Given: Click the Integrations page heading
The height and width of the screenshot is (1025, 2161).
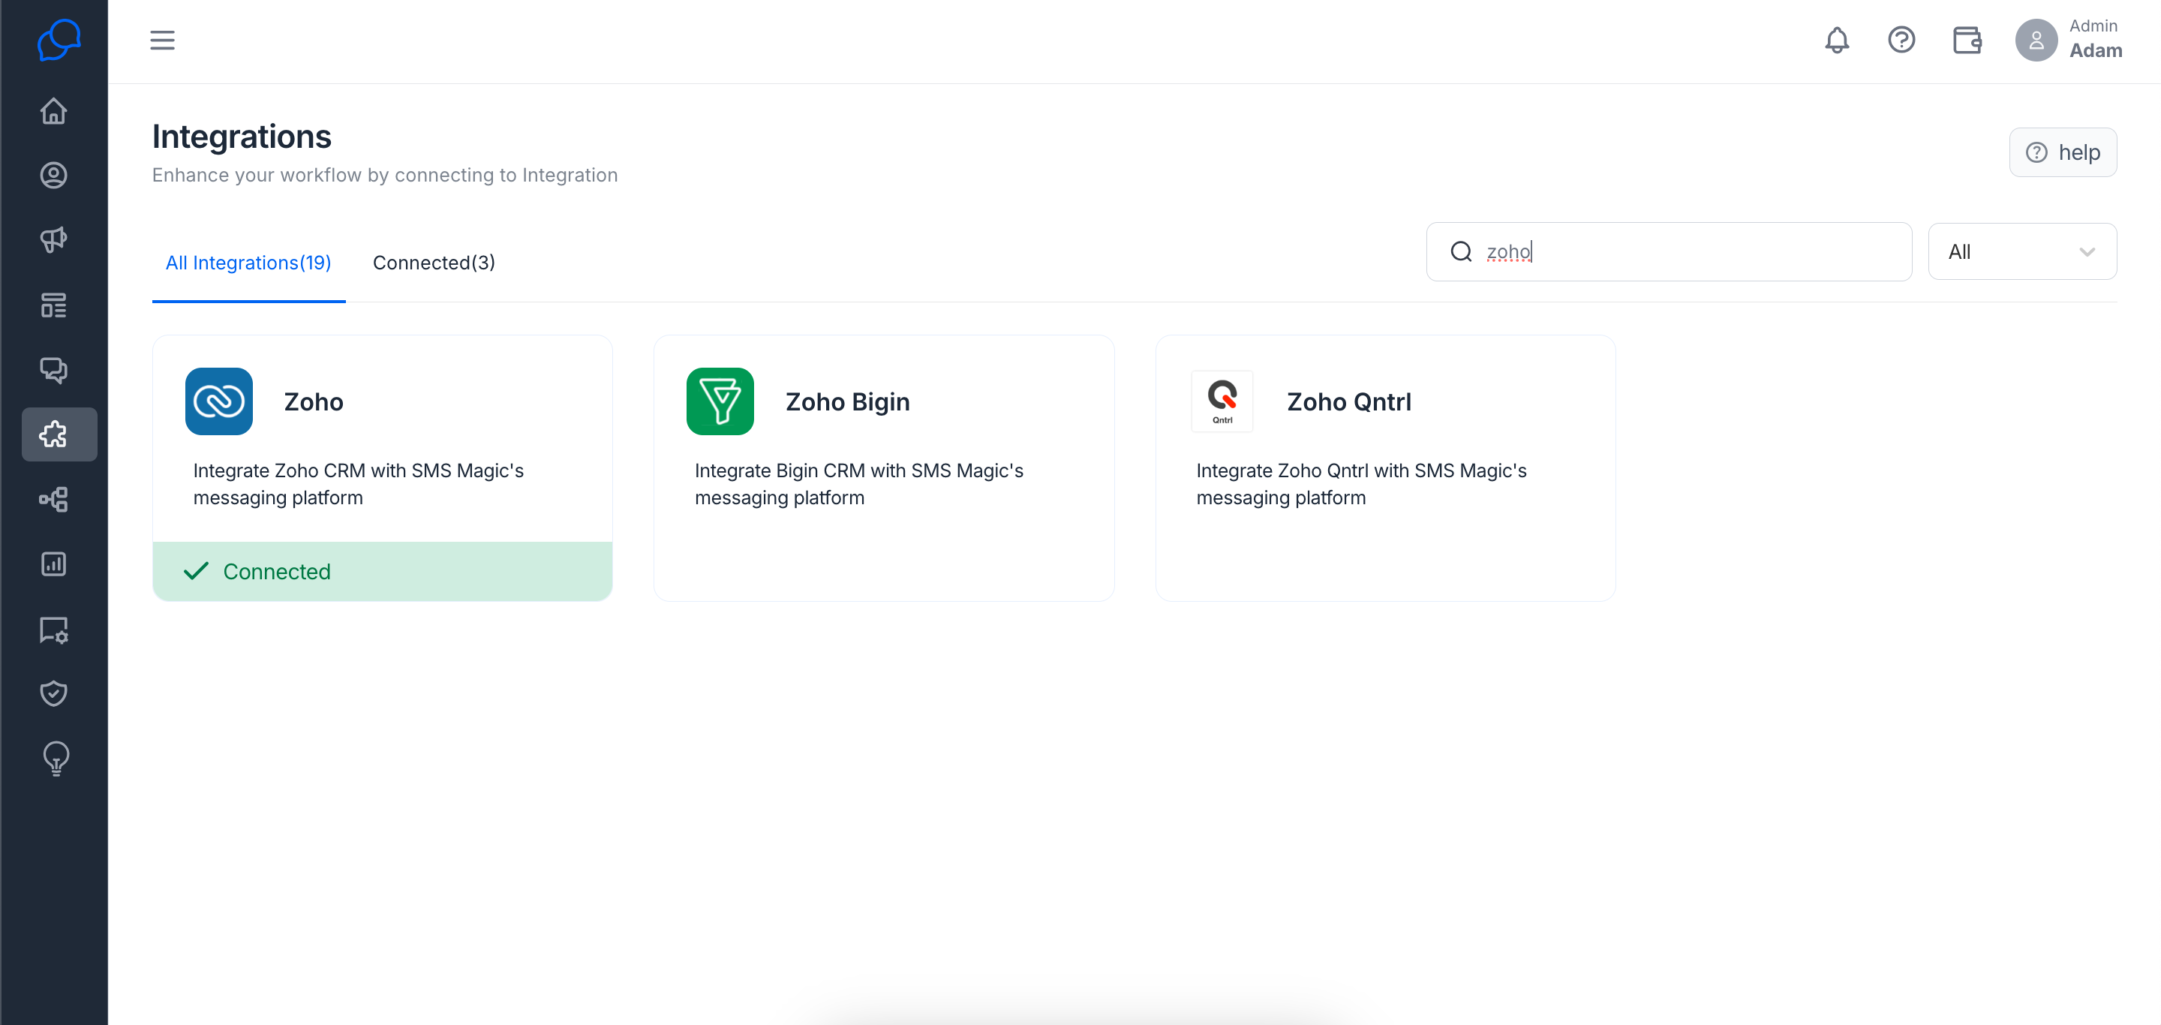Looking at the screenshot, I should coord(242,137).
